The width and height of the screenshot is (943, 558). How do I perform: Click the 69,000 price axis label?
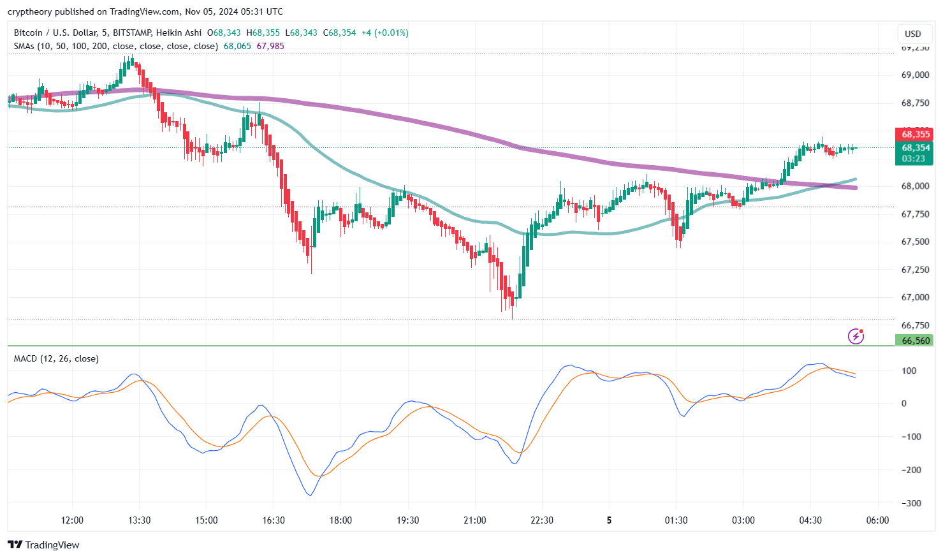coord(915,75)
